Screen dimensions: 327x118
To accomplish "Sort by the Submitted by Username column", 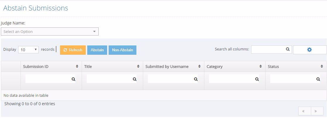I will click(199, 66).
